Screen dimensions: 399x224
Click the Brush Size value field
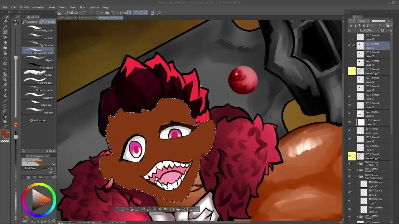[x=46, y=169]
